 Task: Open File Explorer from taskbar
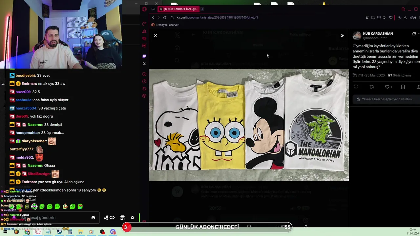point(80,232)
